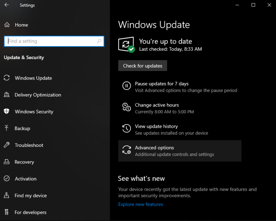Click the Activation checkmark circle icon
Screen dimensions: 276x221
click(x=7, y=179)
